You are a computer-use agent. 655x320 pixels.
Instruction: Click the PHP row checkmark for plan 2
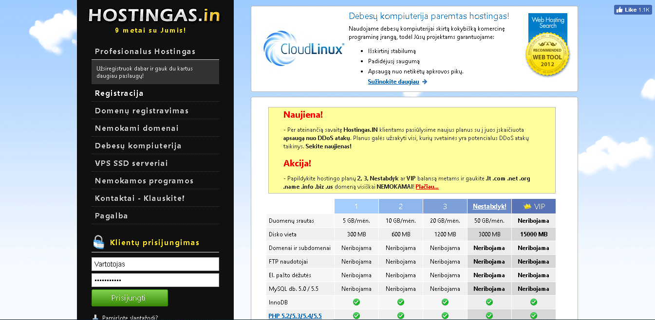coord(401,316)
